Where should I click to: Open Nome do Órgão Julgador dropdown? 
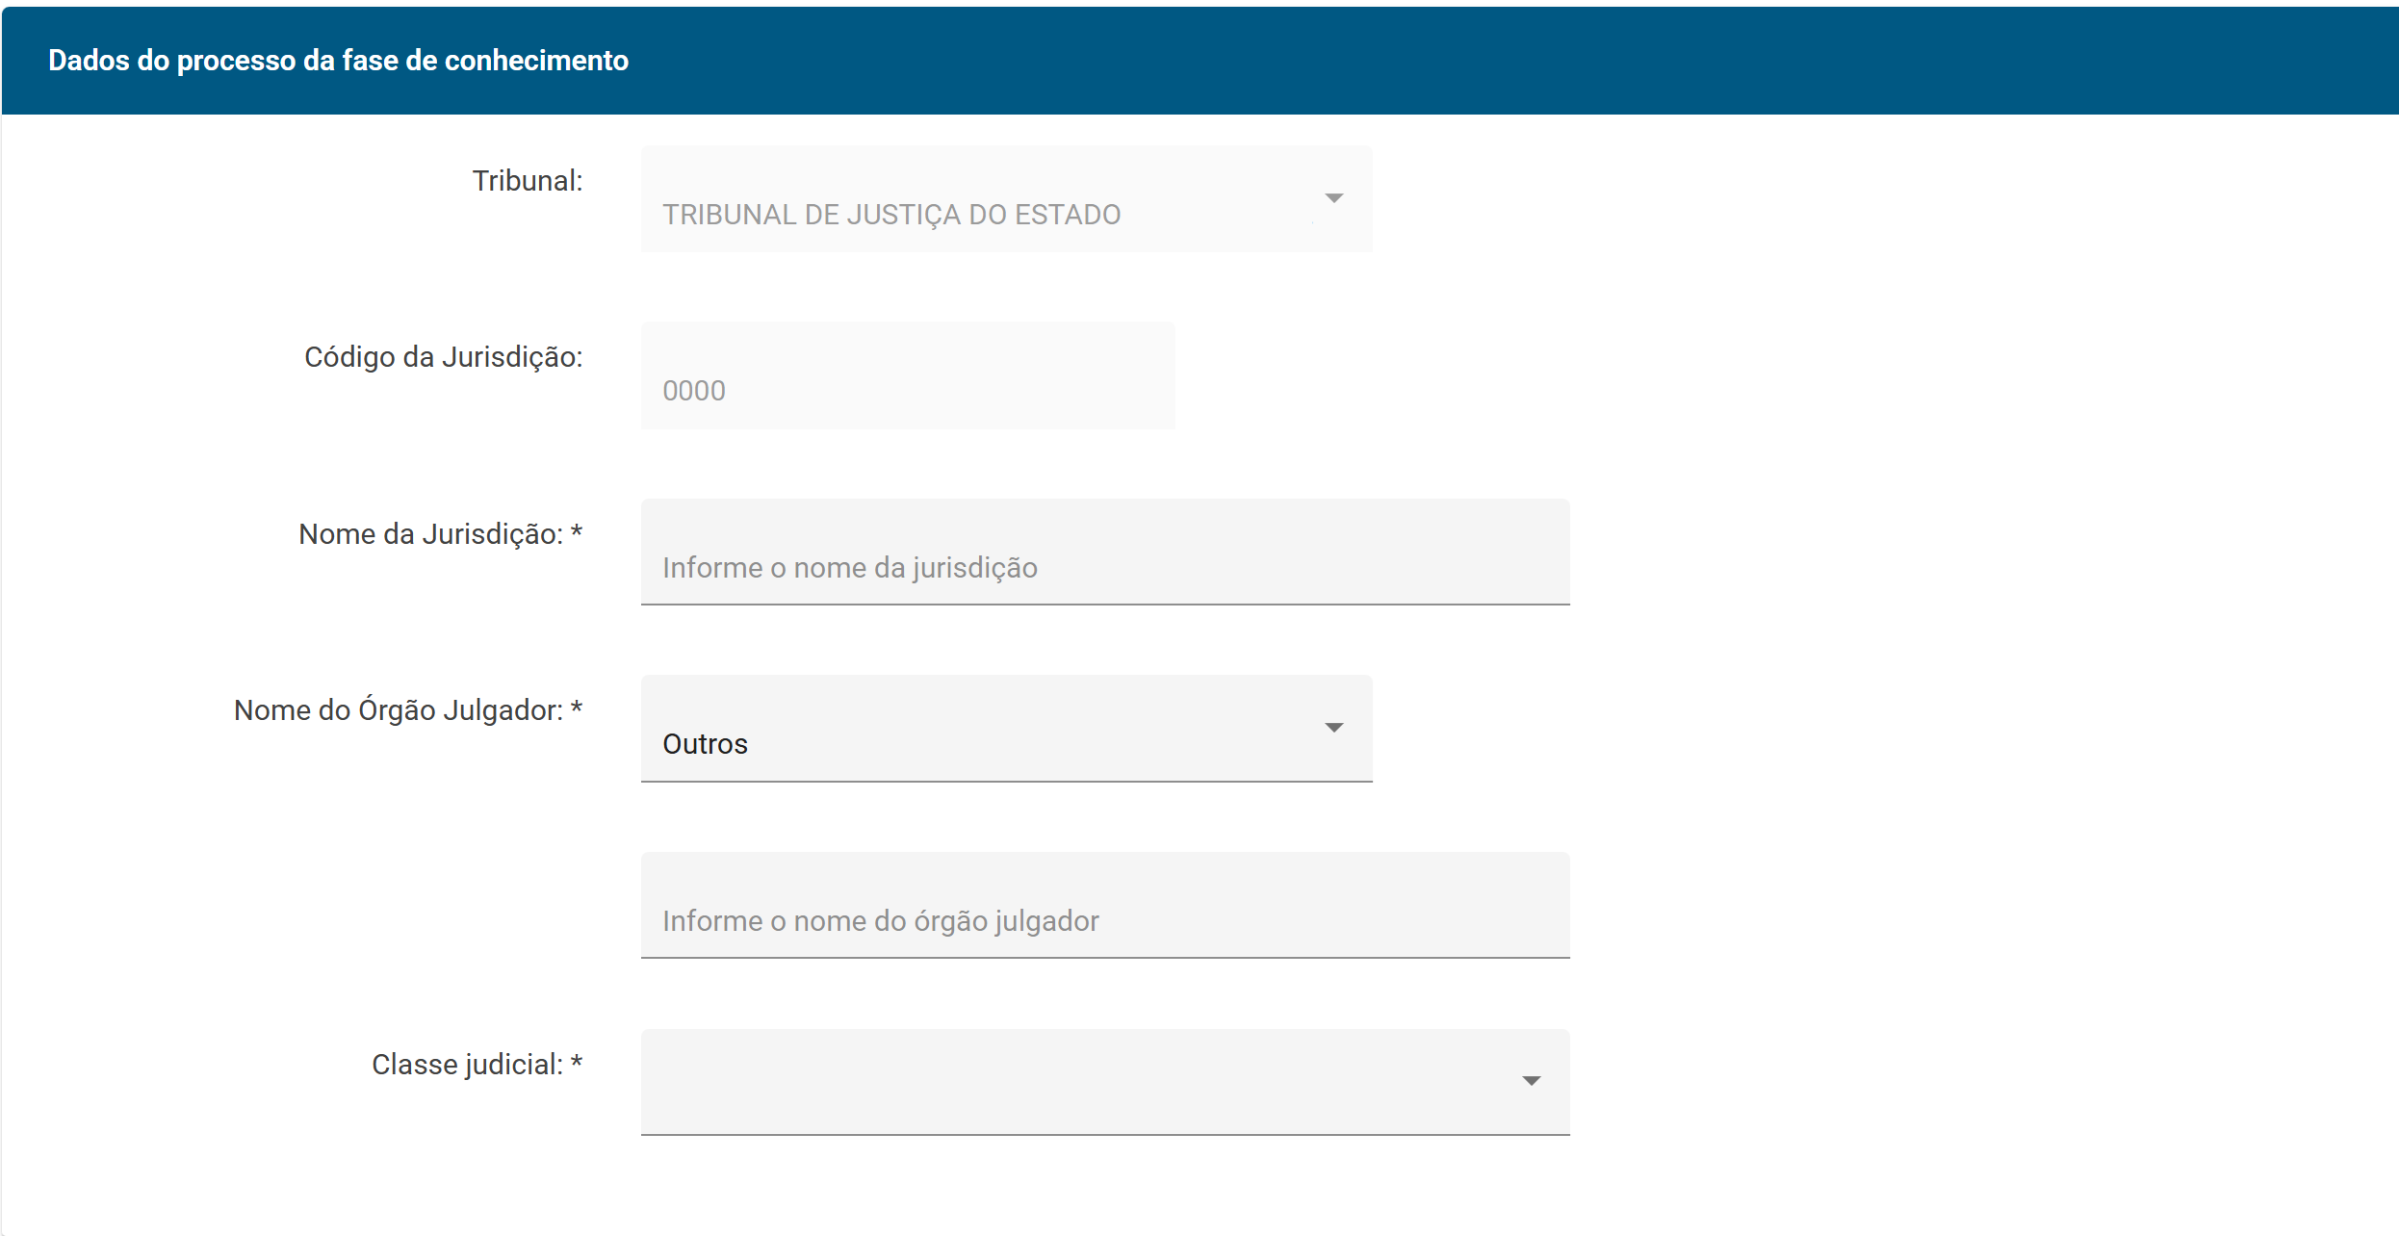click(x=1006, y=729)
